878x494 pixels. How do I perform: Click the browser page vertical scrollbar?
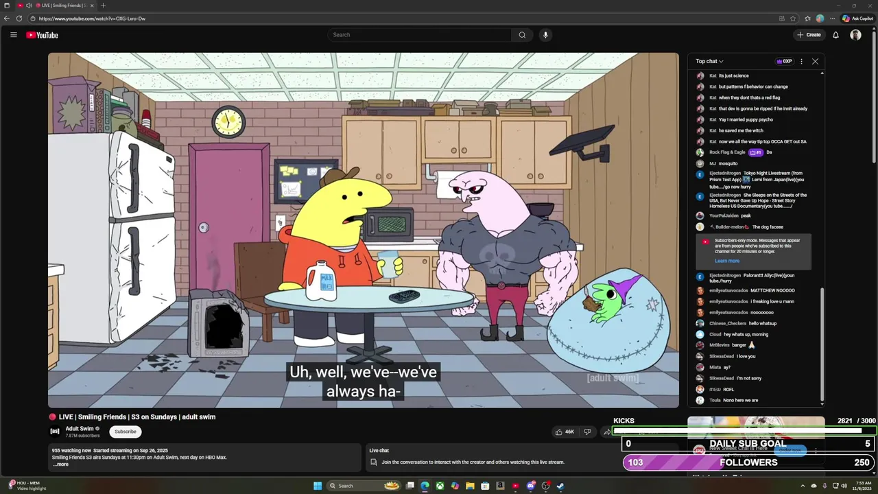point(874,96)
